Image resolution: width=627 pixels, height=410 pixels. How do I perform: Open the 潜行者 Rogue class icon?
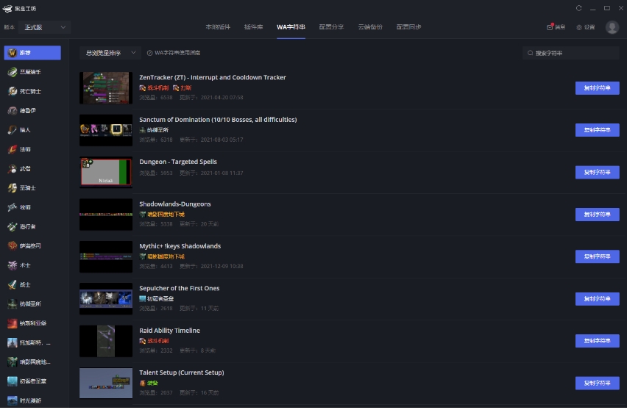tap(13, 226)
